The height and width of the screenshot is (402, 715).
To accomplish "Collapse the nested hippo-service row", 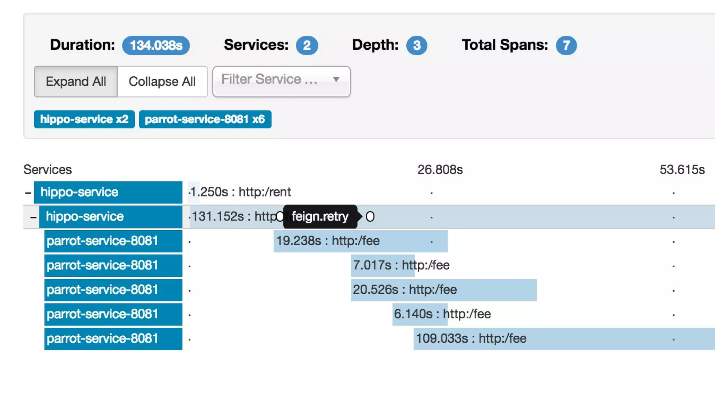I will (x=33, y=217).
